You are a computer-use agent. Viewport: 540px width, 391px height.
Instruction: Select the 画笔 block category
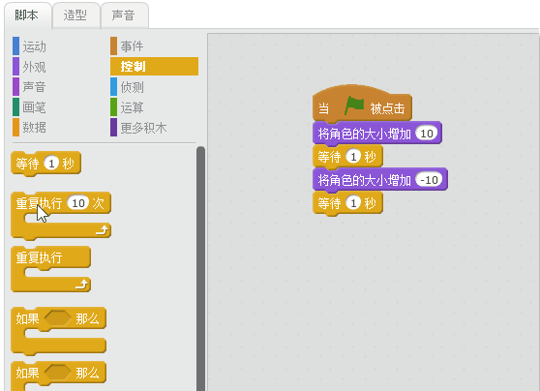35,107
